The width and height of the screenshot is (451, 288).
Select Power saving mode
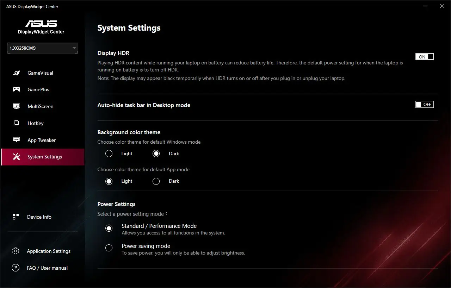pyautogui.click(x=109, y=248)
